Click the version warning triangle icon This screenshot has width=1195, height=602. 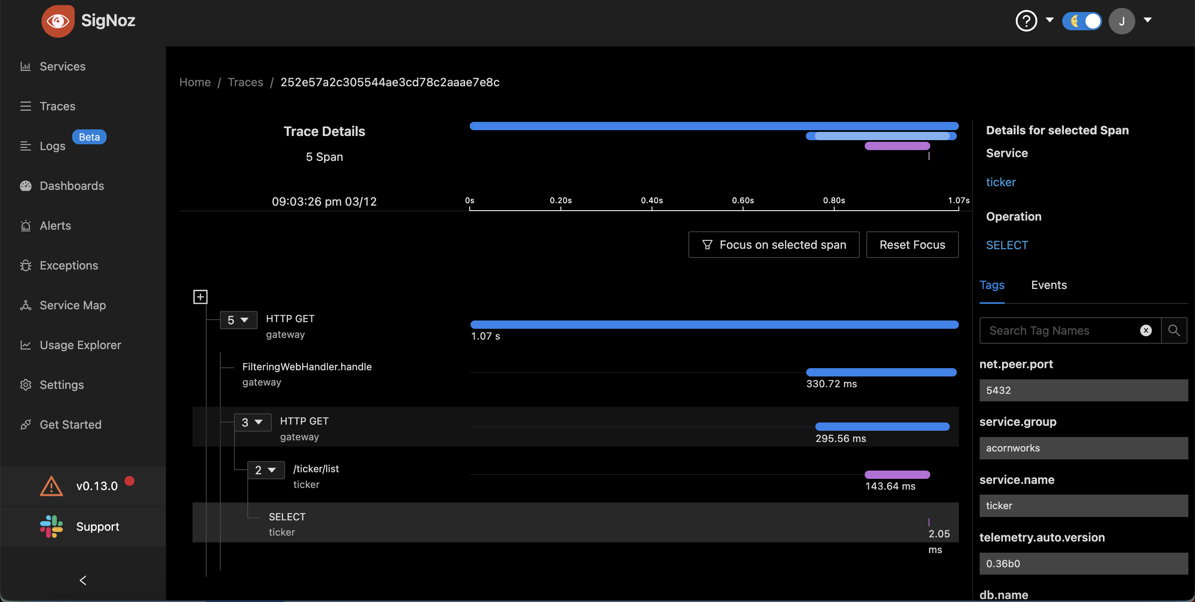coord(51,486)
